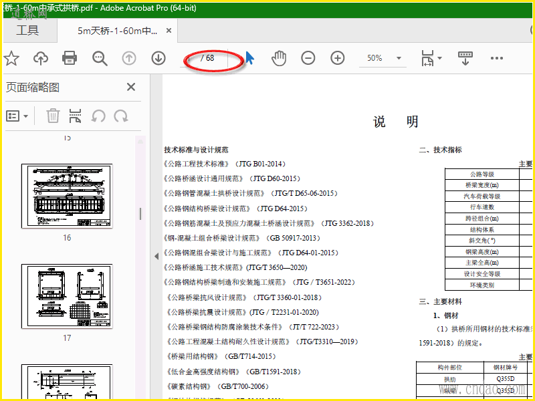Click text 《碳素结构钢》 (GB/T700-2006)
535x401 pixels.
pyautogui.click(x=218, y=387)
